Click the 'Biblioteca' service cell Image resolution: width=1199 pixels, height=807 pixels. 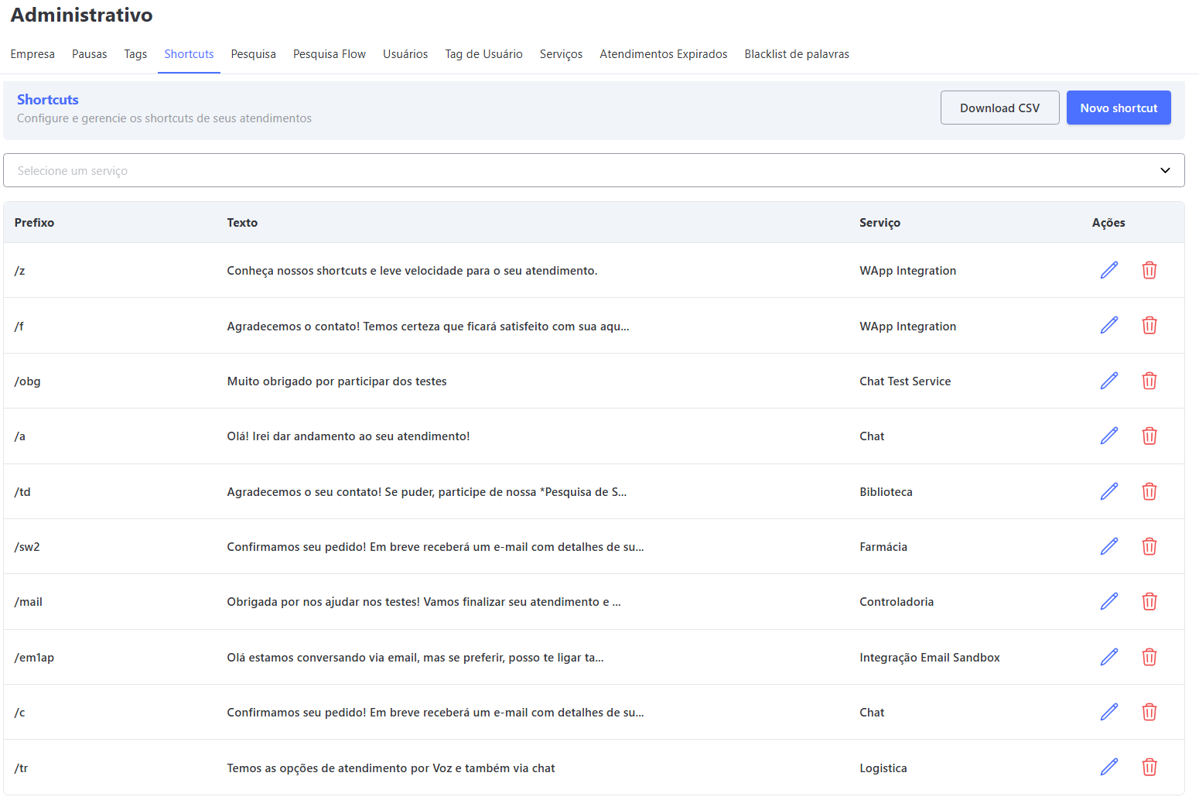pos(886,492)
